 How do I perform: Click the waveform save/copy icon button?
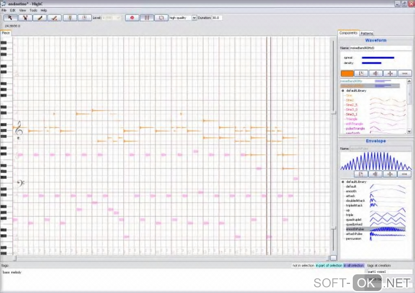pyautogui.click(x=361, y=74)
